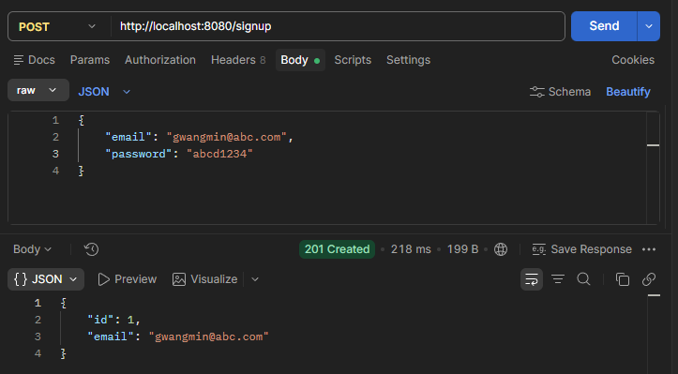
Task: Click the 199 B response size
Action: tap(462, 249)
